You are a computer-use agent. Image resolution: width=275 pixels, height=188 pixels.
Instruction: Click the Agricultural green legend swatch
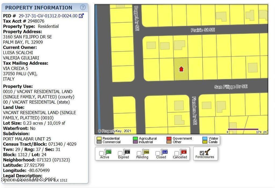click(x=135, y=138)
